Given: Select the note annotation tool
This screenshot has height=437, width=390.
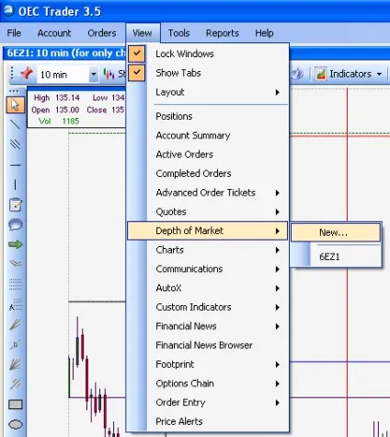Looking at the screenshot, I should pos(15,205).
